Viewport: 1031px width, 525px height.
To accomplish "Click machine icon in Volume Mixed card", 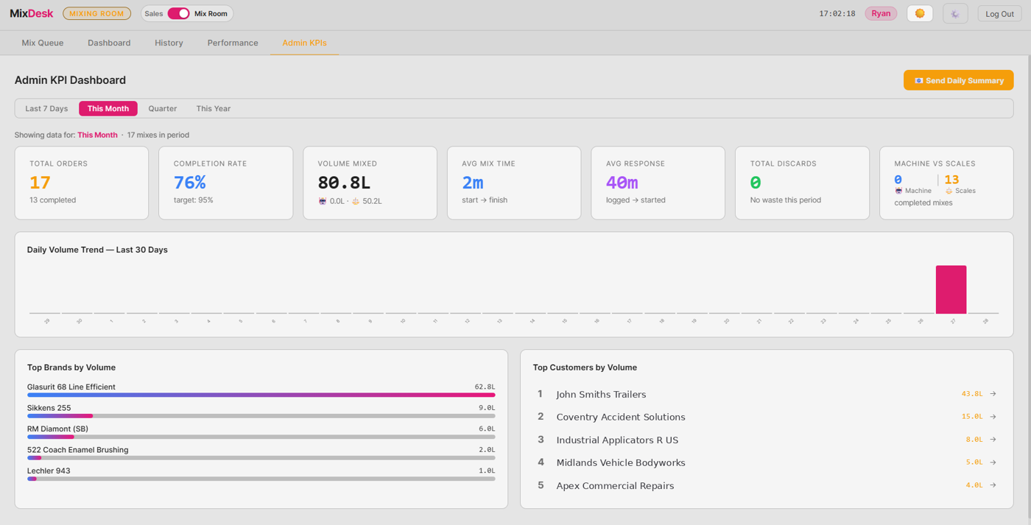I will [x=322, y=201].
